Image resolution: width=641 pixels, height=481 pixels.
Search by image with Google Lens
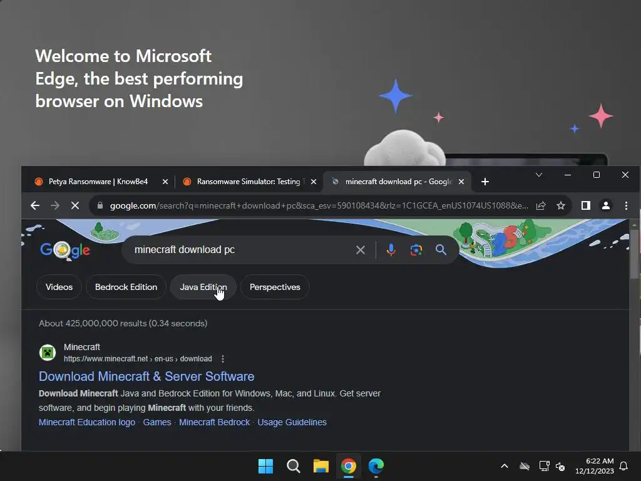point(416,250)
